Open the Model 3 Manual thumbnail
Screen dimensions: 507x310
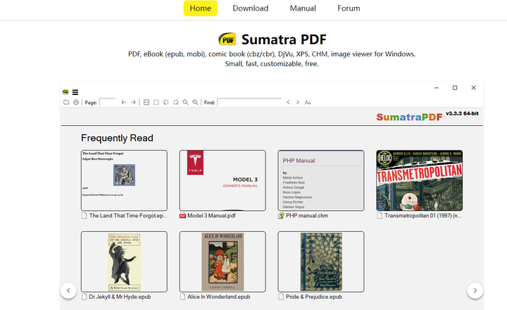(223, 181)
